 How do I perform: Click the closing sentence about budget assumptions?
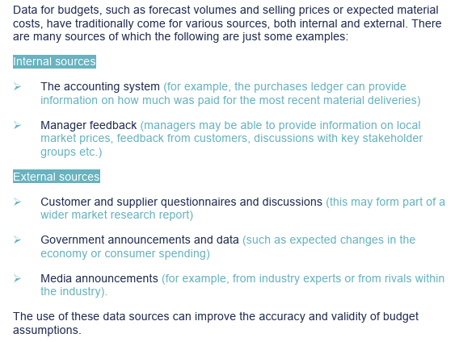pos(216,323)
